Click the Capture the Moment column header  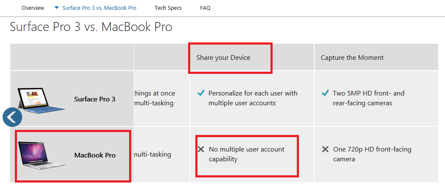point(352,58)
